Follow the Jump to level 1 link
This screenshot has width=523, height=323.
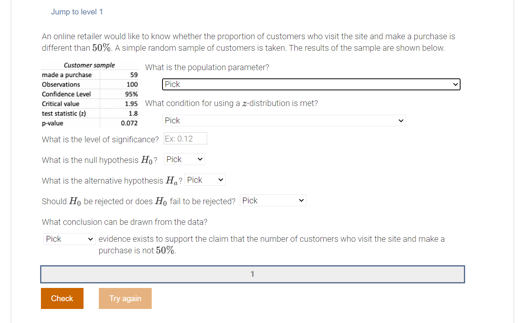pyautogui.click(x=77, y=12)
